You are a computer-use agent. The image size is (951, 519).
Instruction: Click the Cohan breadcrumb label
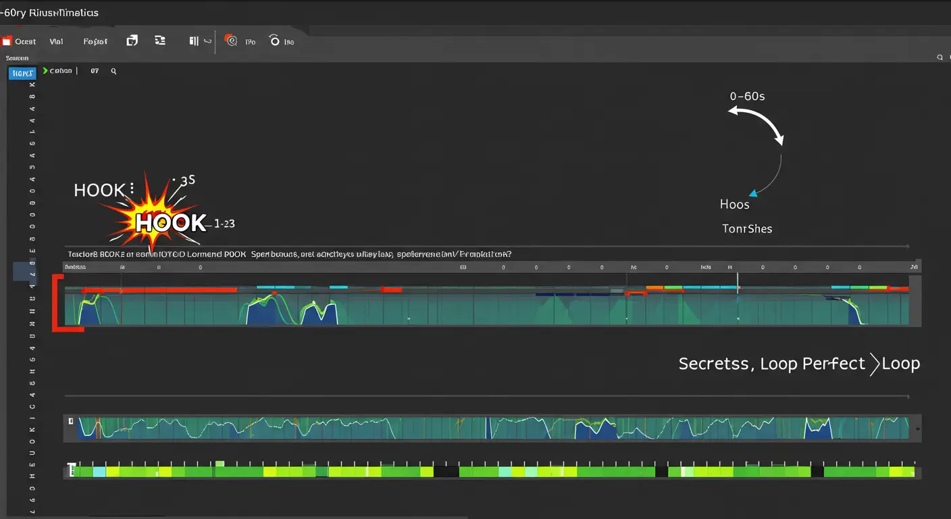pyautogui.click(x=61, y=70)
